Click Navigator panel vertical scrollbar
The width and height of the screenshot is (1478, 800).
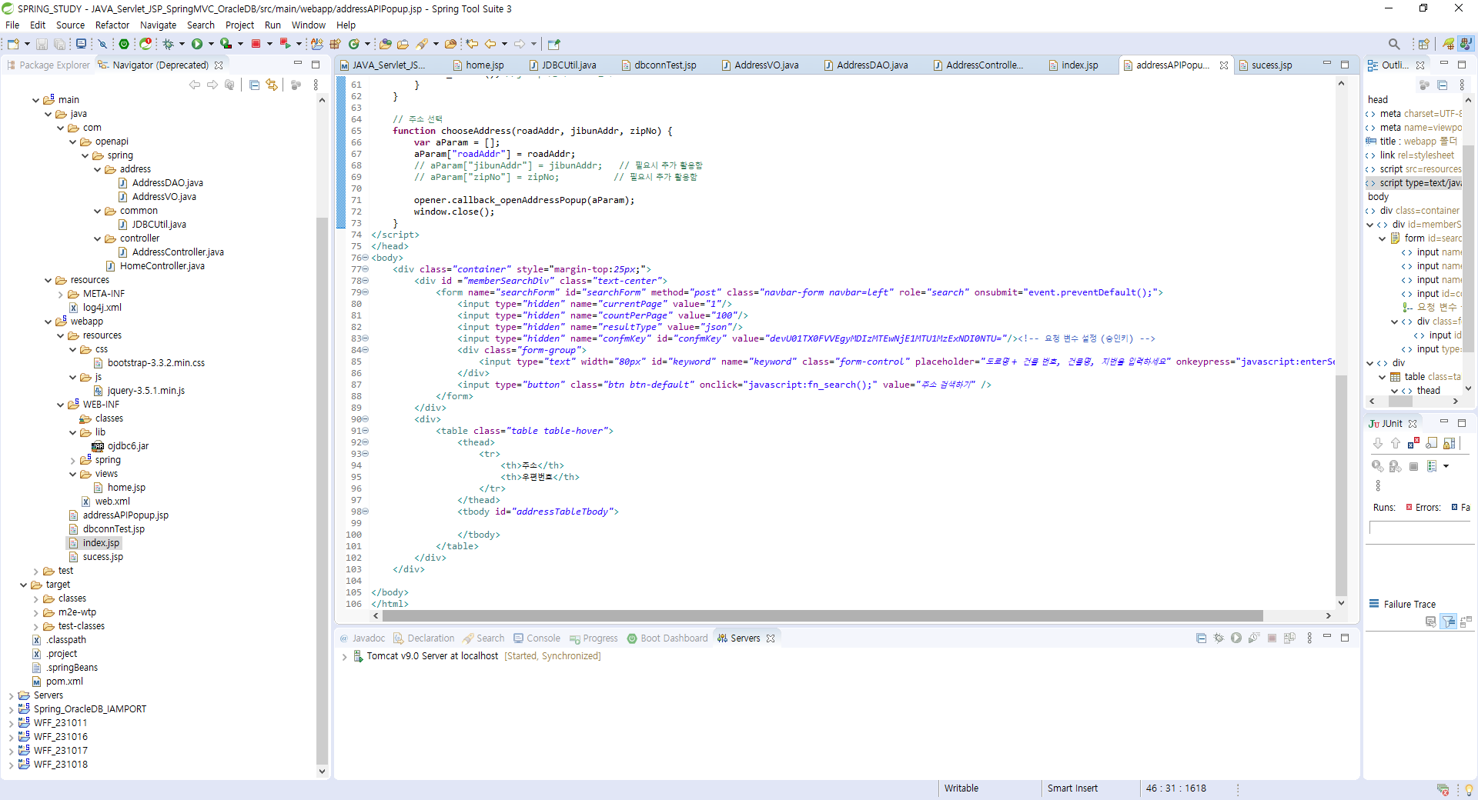pos(322,489)
